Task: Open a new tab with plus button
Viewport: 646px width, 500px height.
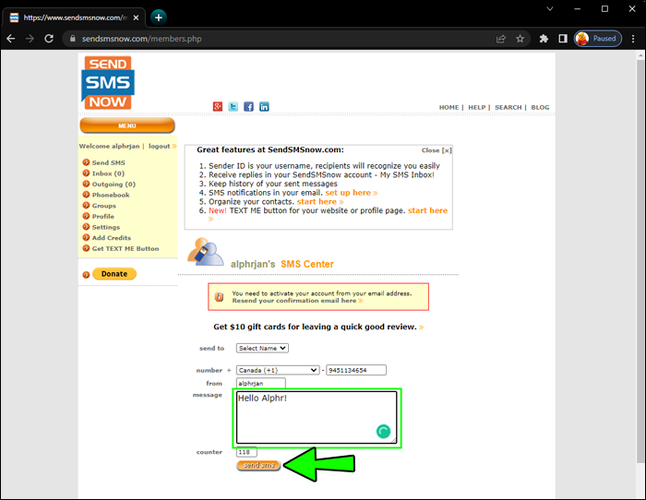Action: pos(159,18)
